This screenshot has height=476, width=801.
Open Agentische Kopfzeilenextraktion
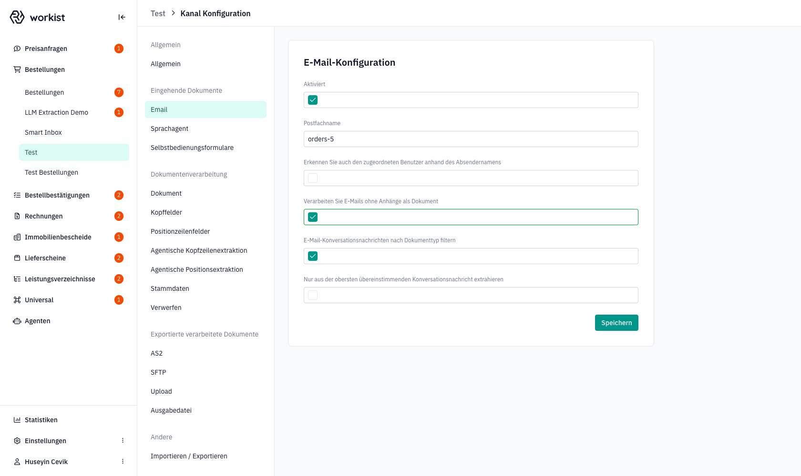click(x=205, y=250)
